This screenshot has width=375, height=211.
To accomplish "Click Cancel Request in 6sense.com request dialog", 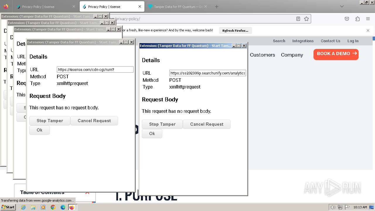I will click(x=94, y=121).
